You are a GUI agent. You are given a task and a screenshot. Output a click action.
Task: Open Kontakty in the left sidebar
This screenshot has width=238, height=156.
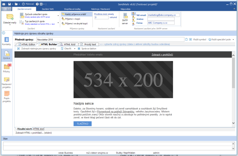(7, 41)
